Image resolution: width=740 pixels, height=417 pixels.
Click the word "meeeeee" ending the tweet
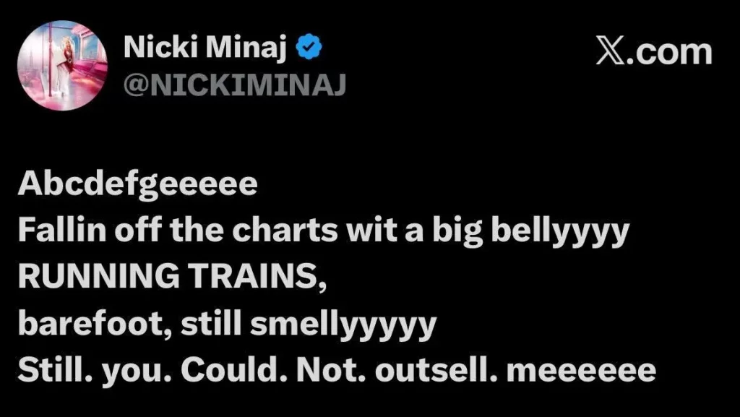[x=582, y=371]
